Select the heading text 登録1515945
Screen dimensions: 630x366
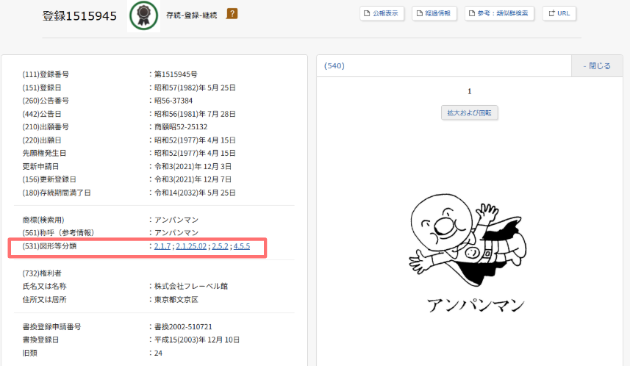(79, 15)
